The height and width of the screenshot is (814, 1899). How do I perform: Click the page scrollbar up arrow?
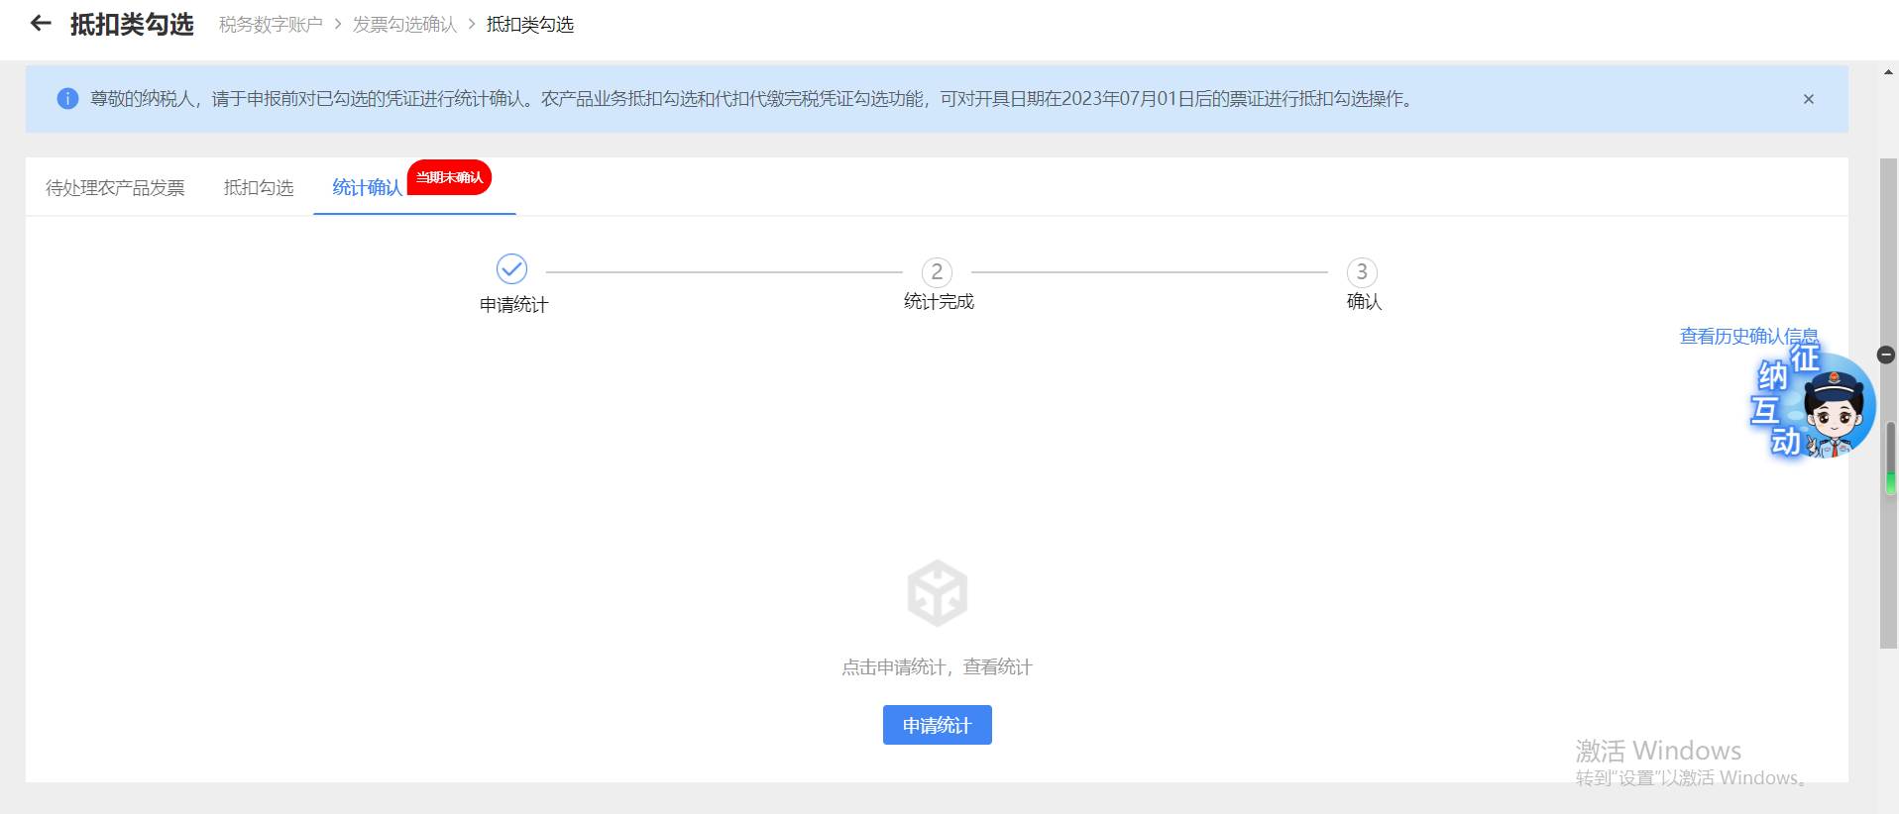click(x=1888, y=72)
